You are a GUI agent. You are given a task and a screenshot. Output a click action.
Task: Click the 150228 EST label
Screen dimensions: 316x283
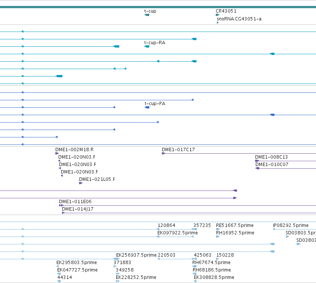coord(225,255)
